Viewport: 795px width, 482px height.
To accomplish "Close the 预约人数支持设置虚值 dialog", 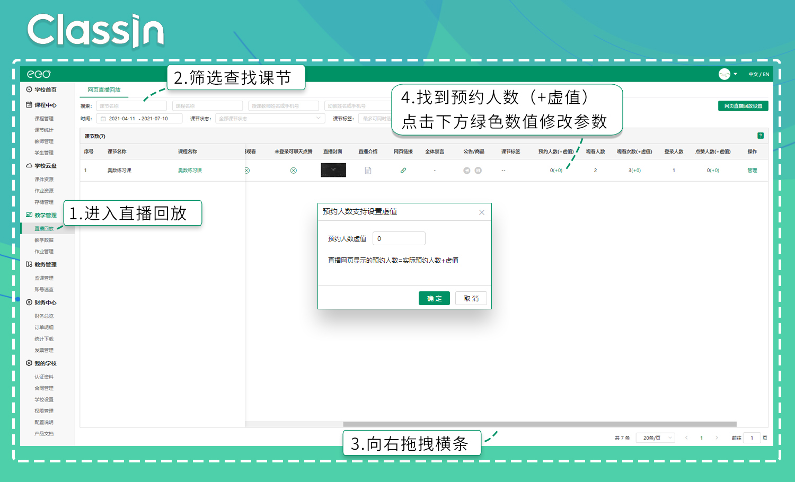I will [482, 212].
